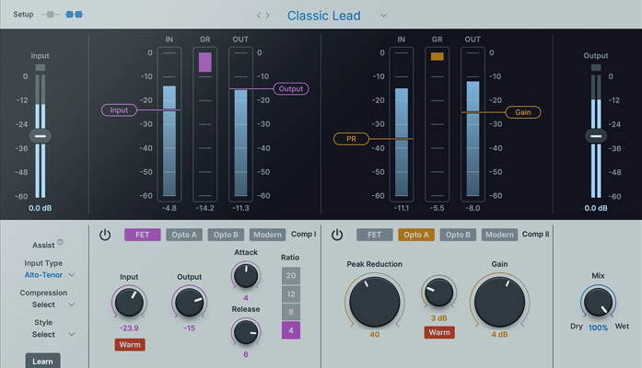Viewport: 642px width, 368px height.
Task: Click the single compressor setup icon
Action: tap(50, 15)
